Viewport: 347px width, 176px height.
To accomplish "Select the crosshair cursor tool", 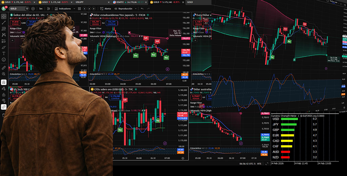I will pos(4,16).
